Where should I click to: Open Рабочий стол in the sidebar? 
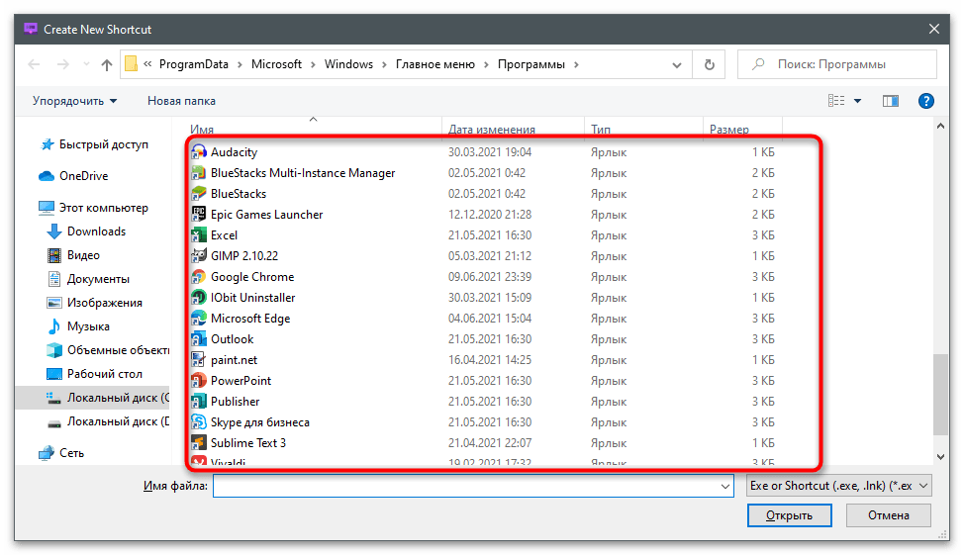(95, 374)
